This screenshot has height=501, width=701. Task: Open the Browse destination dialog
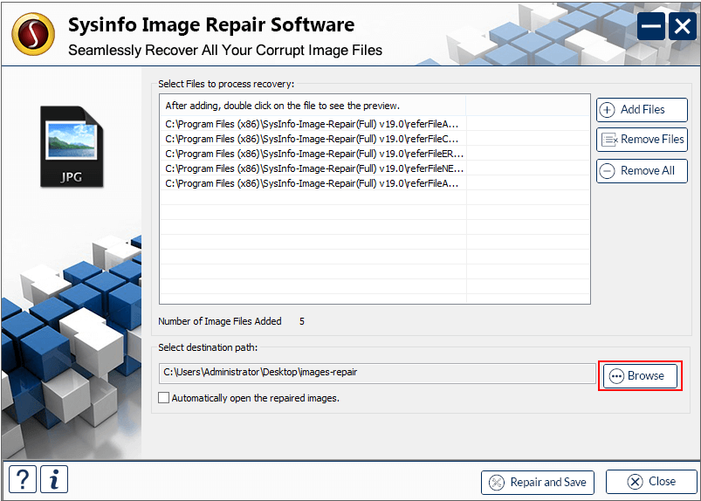(640, 376)
